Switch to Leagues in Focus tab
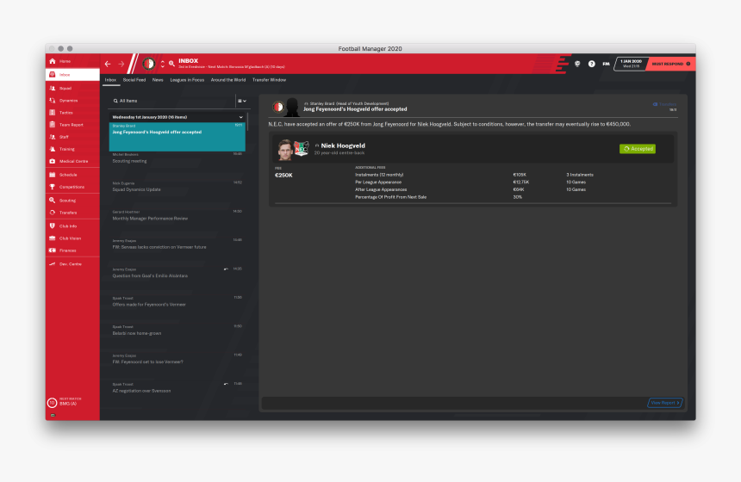Image resolution: width=741 pixels, height=482 pixels. click(x=187, y=80)
